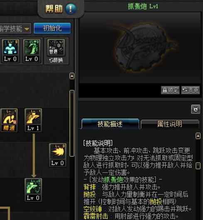Click the skill tree scroll-up arrow
The image size is (203, 220).
point(72,76)
